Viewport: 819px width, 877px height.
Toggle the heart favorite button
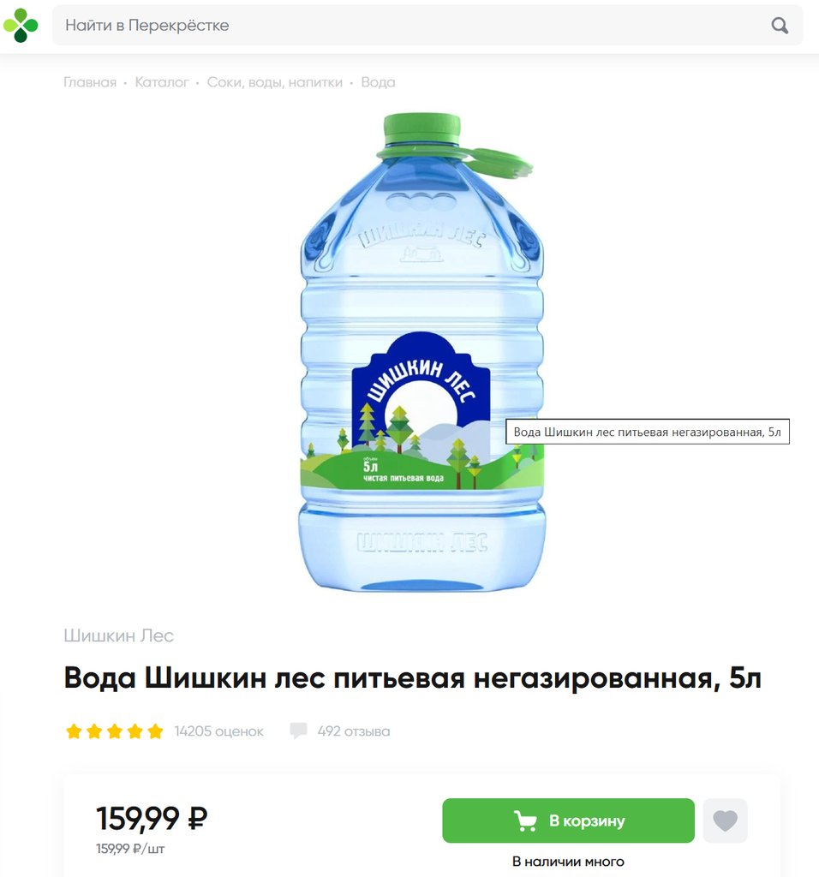pyautogui.click(x=725, y=820)
